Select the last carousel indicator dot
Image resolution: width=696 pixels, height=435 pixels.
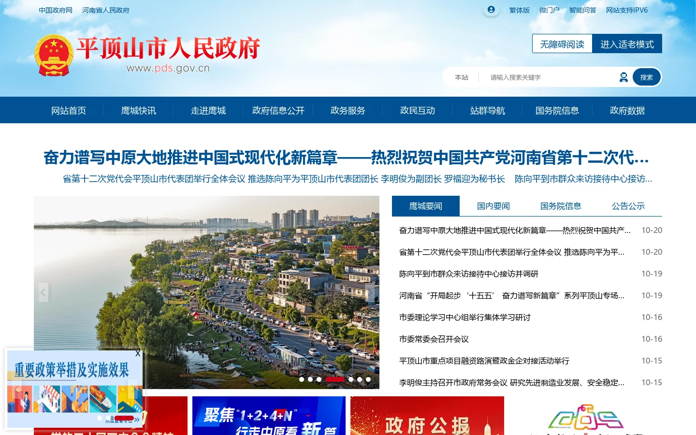tap(368, 379)
